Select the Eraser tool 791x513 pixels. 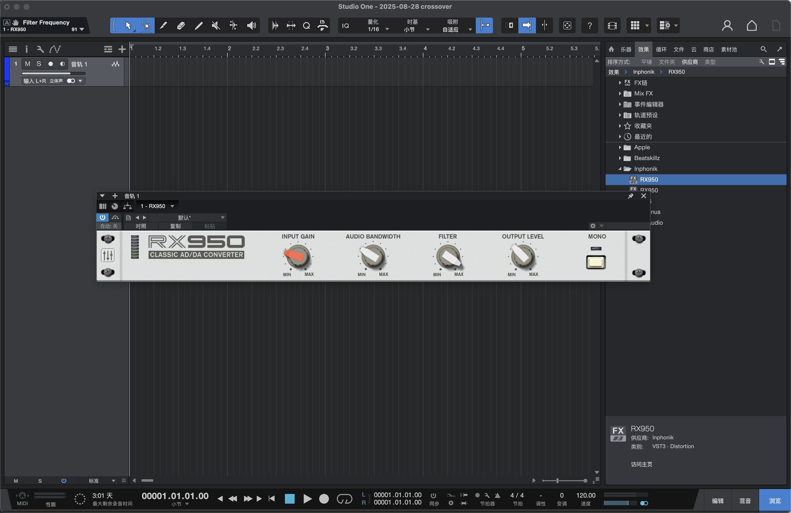(181, 26)
